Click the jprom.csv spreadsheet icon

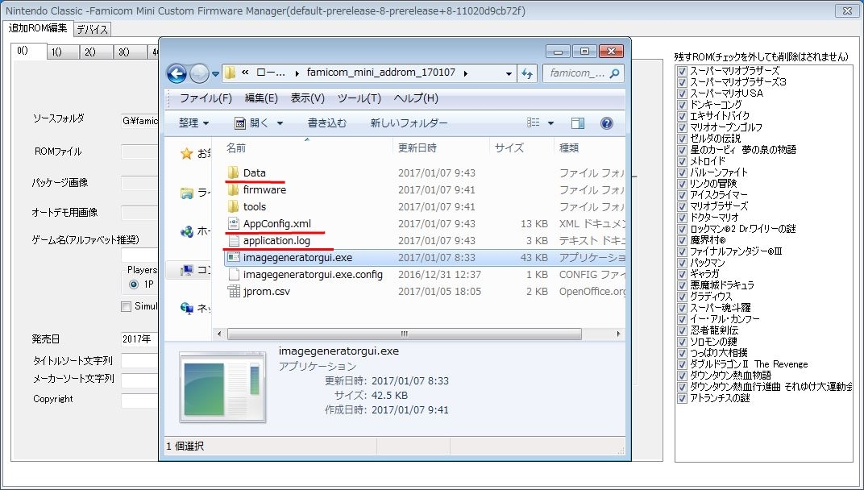click(234, 291)
